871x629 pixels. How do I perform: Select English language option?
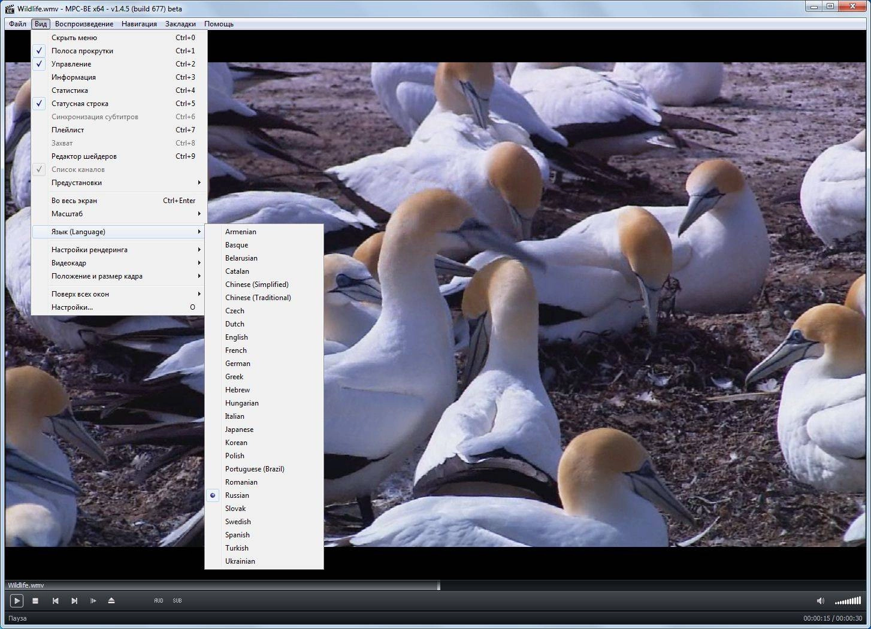(264, 337)
